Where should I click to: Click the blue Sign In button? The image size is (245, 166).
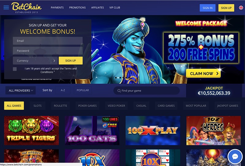pos(208,8)
